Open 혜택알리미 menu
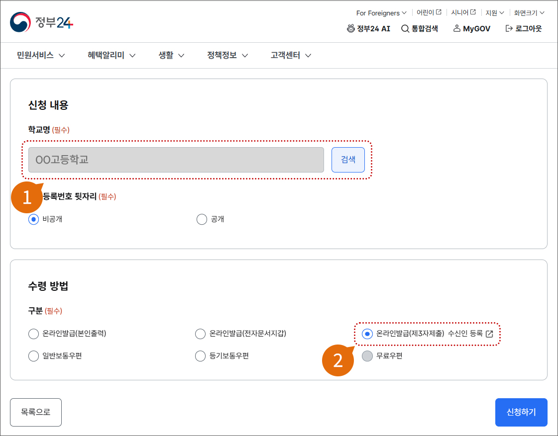 112,55
